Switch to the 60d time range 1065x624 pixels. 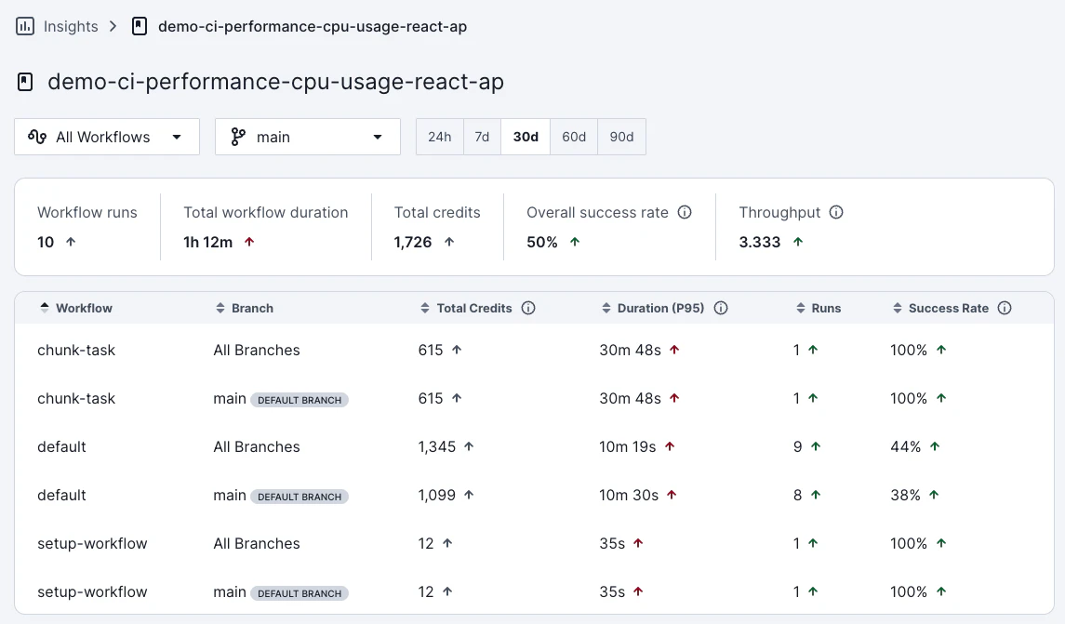[x=574, y=137]
